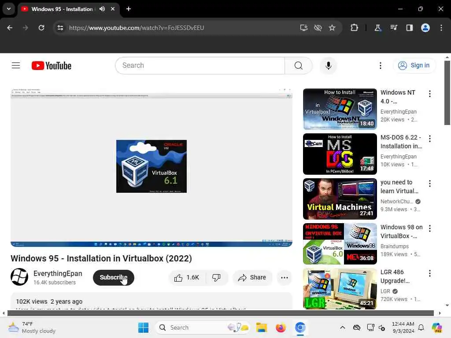Open options for 'you need to learn' video

tap(430, 184)
